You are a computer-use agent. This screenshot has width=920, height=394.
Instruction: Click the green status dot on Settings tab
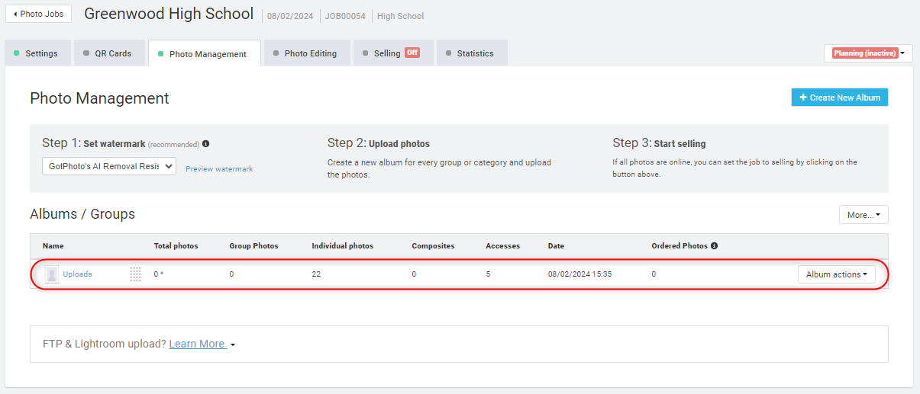(17, 53)
